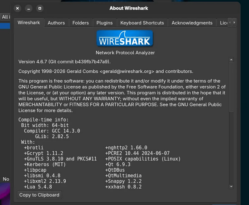249x205 pixels.
Task: Click '+libxml2 2.13.9' entry
Action: tap(45, 181)
